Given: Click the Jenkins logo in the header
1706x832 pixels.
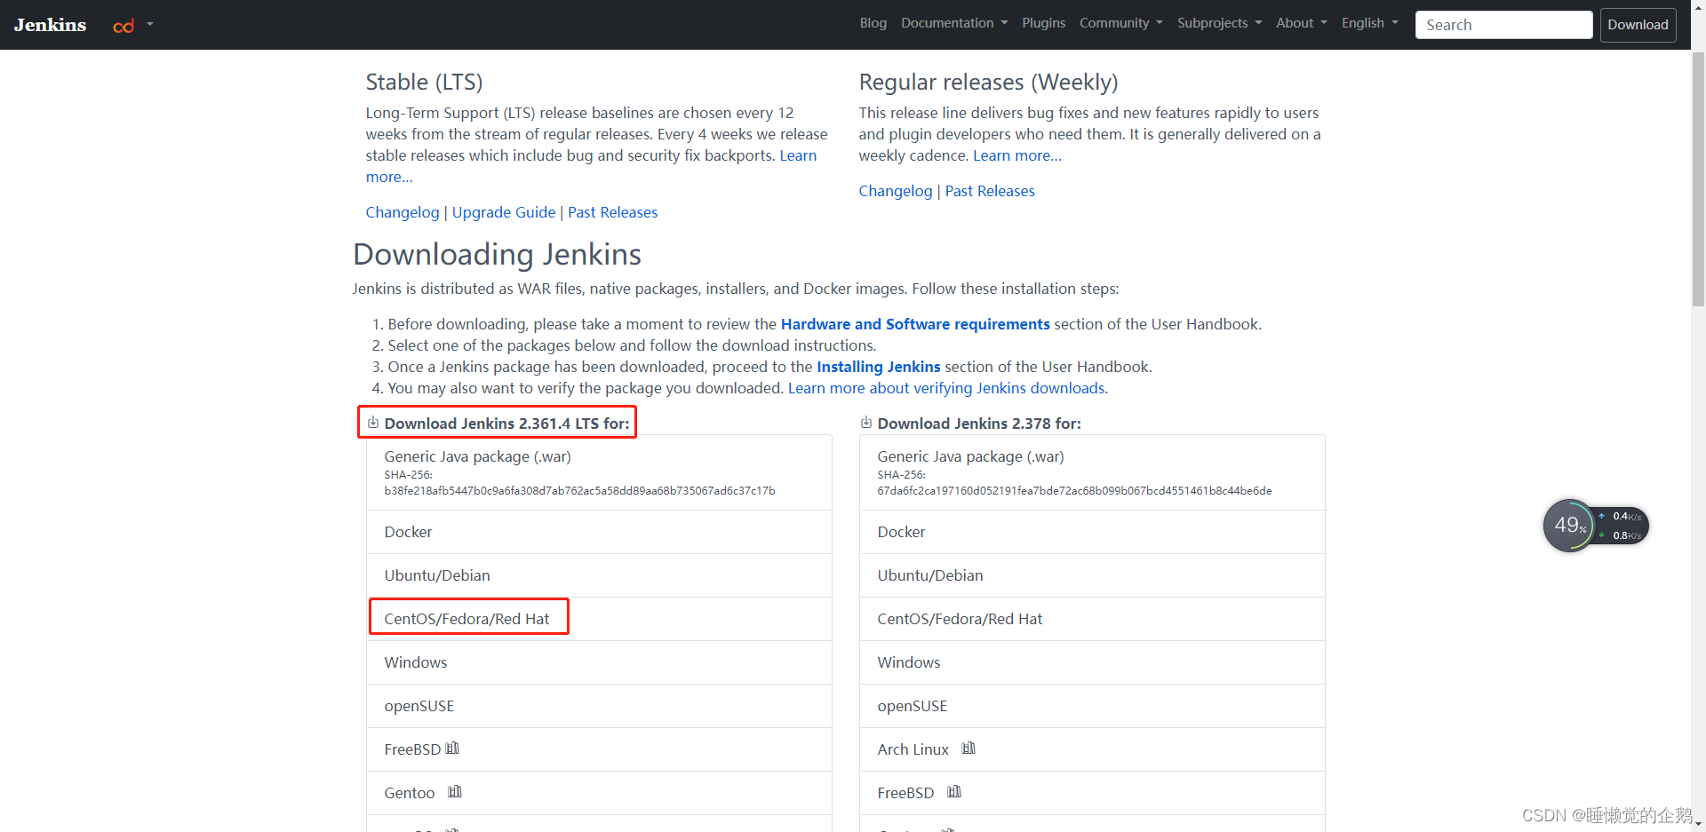Looking at the screenshot, I should coord(50,25).
